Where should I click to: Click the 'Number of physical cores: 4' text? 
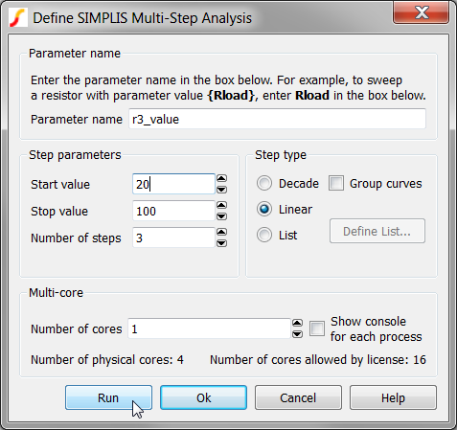[107, 360]
